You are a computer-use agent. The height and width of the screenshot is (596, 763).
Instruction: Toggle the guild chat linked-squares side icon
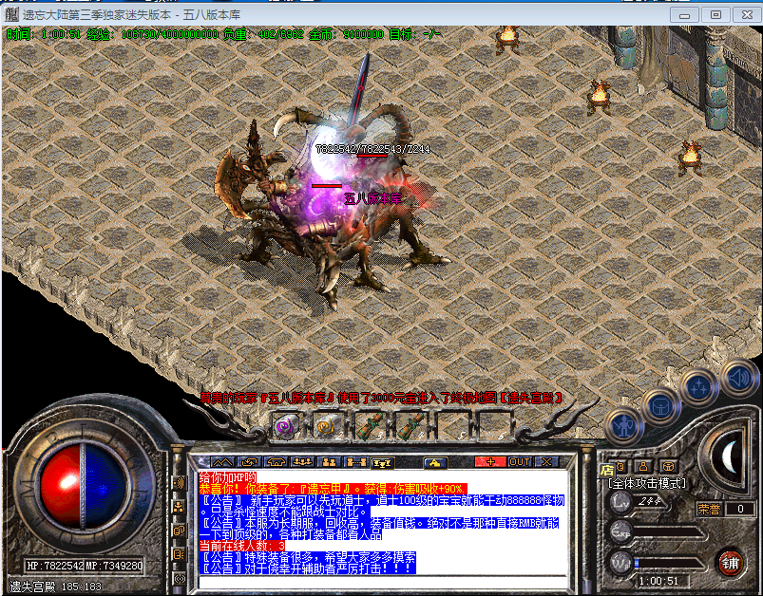pyautogui.click(x=179, y=531)
